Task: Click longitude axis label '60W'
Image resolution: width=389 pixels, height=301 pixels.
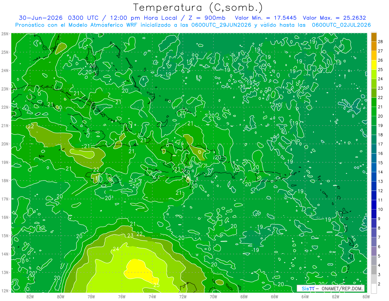Action: point(366,296)
